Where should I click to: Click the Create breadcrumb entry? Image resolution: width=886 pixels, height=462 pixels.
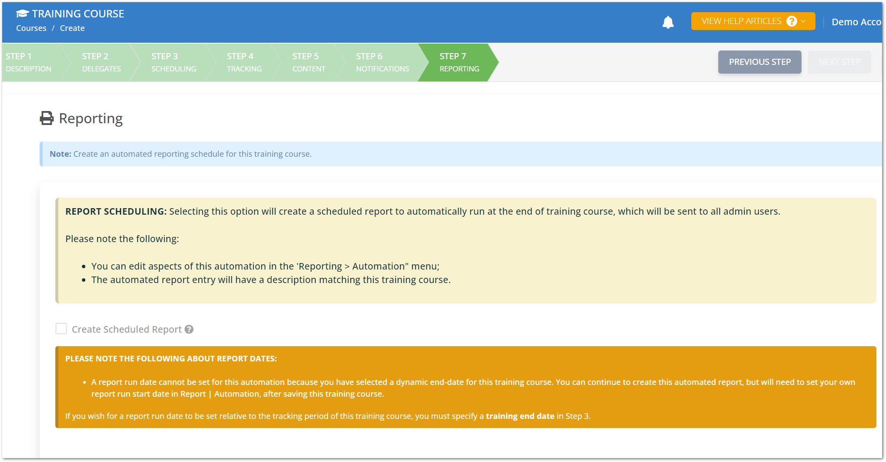click(72, 28)
